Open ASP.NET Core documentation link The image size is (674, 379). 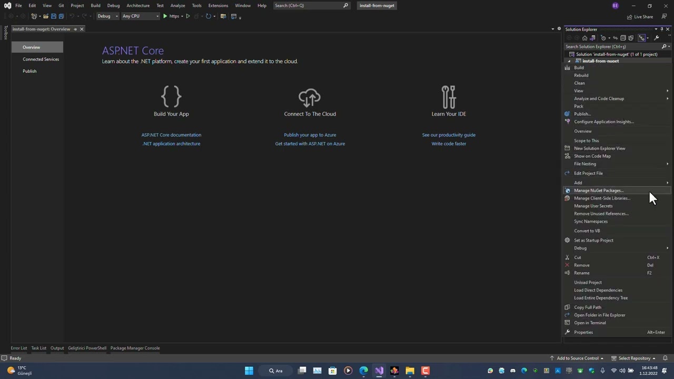coord(171,135)
